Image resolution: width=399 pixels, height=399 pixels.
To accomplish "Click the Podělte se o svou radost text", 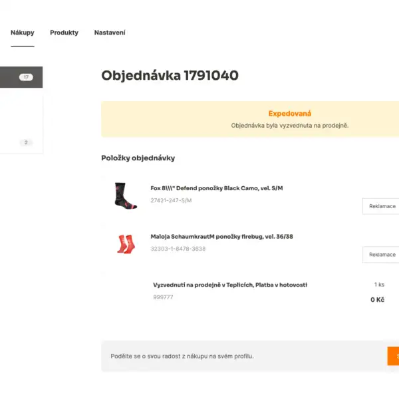I will pos(182,356).
